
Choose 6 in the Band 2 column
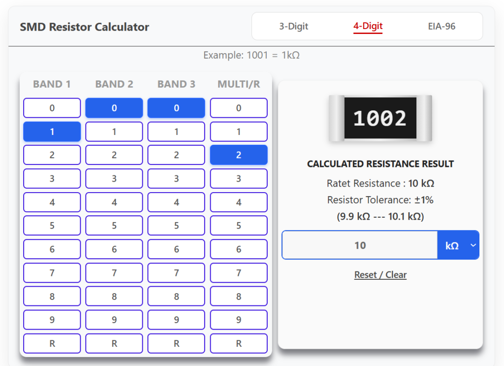coord(114,249)
